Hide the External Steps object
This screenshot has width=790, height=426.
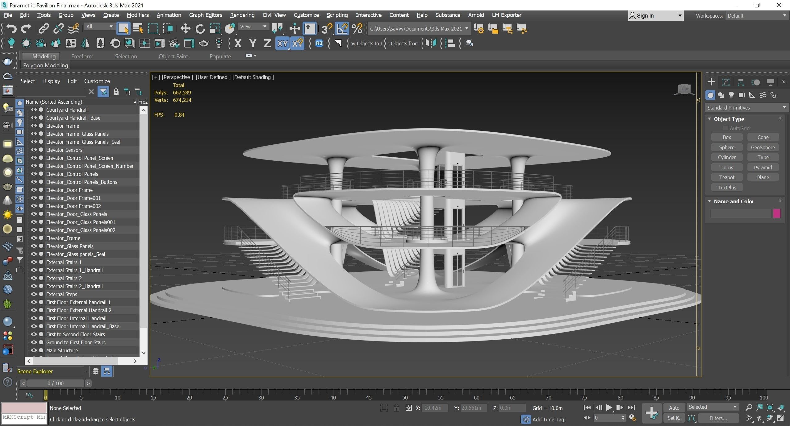[x=34, y=294]
